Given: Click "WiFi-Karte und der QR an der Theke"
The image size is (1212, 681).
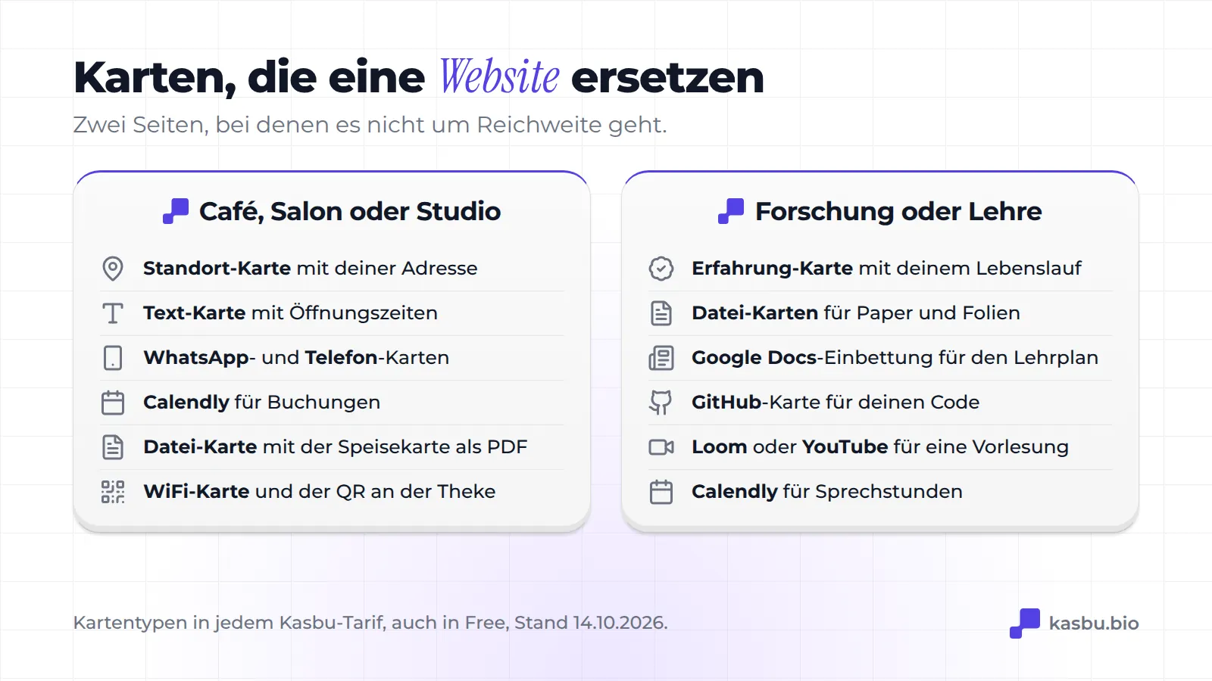Looking at the screenshot, I should tap(320, 492).
